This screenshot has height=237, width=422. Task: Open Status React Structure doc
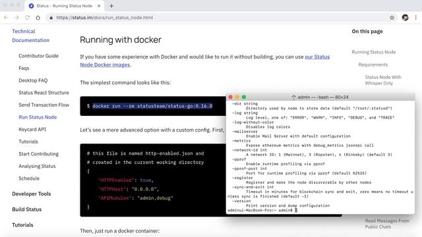click(x=44, y=93)
